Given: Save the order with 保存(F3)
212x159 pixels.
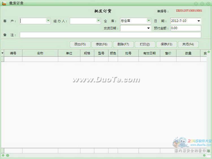Looking at the screenshot, I should 166,44.
